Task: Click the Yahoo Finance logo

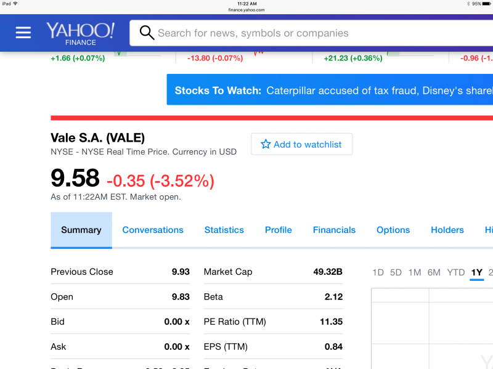Action: tap(80, 33)
